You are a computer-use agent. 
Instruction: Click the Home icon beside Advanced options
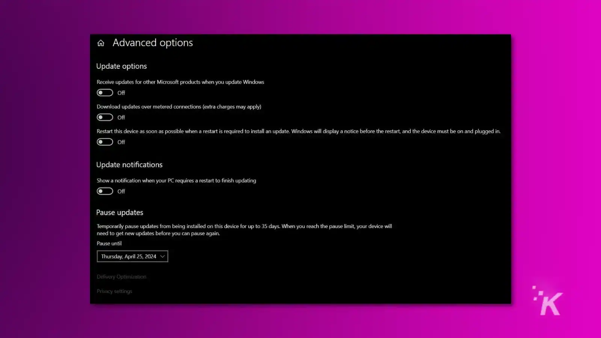pos(101,43)
